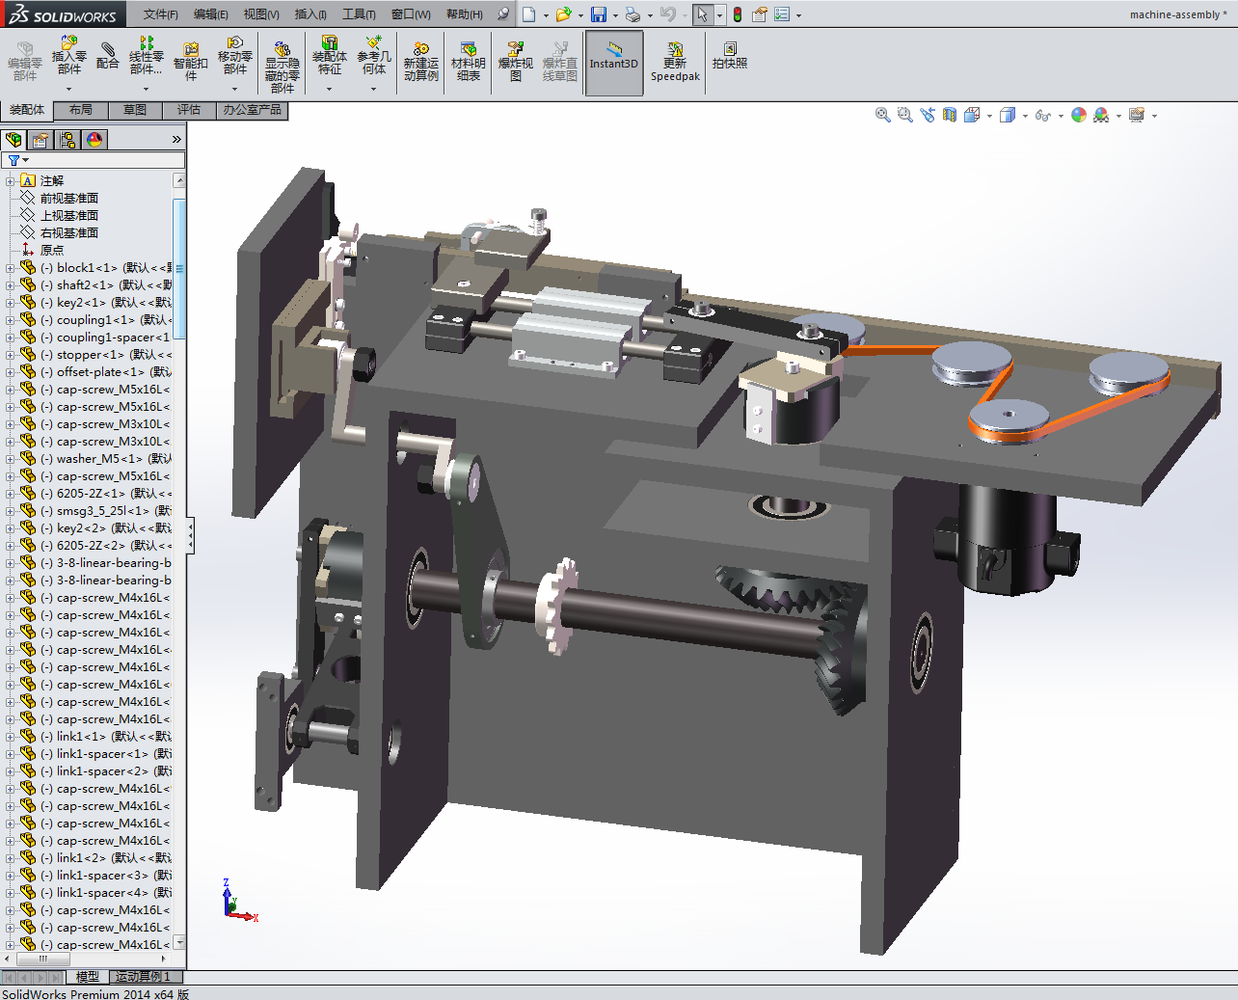Click the Section View icon in view toolbar
The image size is (1238, 1000).
tap(950, 115)
